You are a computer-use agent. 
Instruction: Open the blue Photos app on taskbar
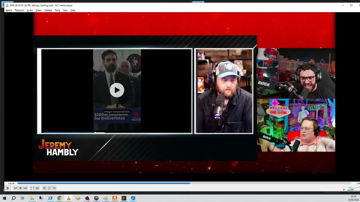click(x=133, y=198)
